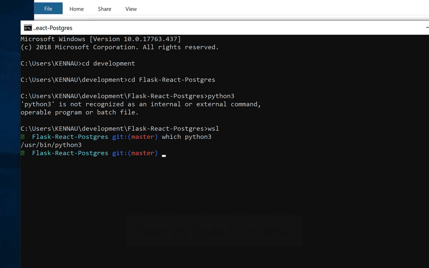Click the desktop visible on the left edge
429x268 pixels.
9,149
